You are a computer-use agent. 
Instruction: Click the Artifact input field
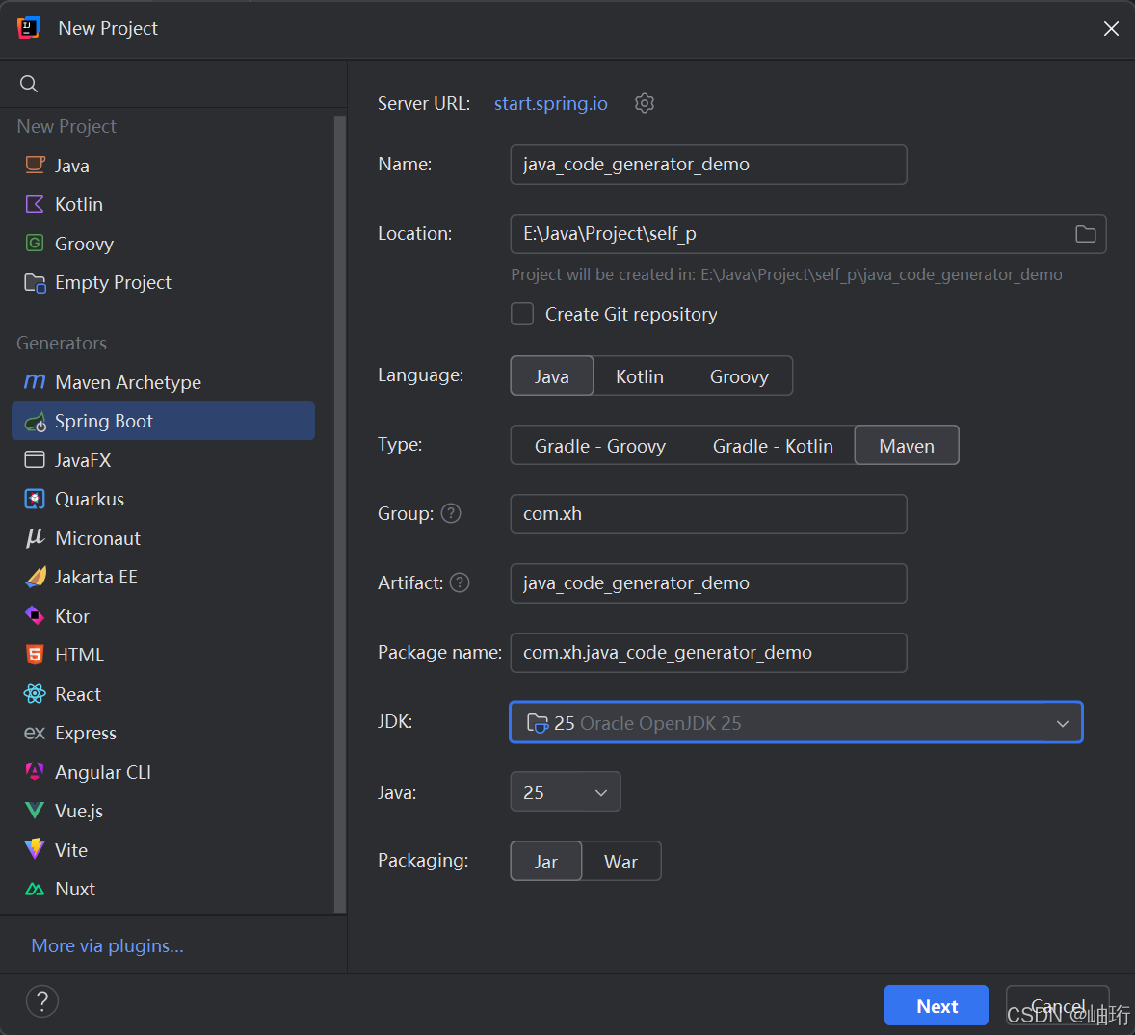708,583
